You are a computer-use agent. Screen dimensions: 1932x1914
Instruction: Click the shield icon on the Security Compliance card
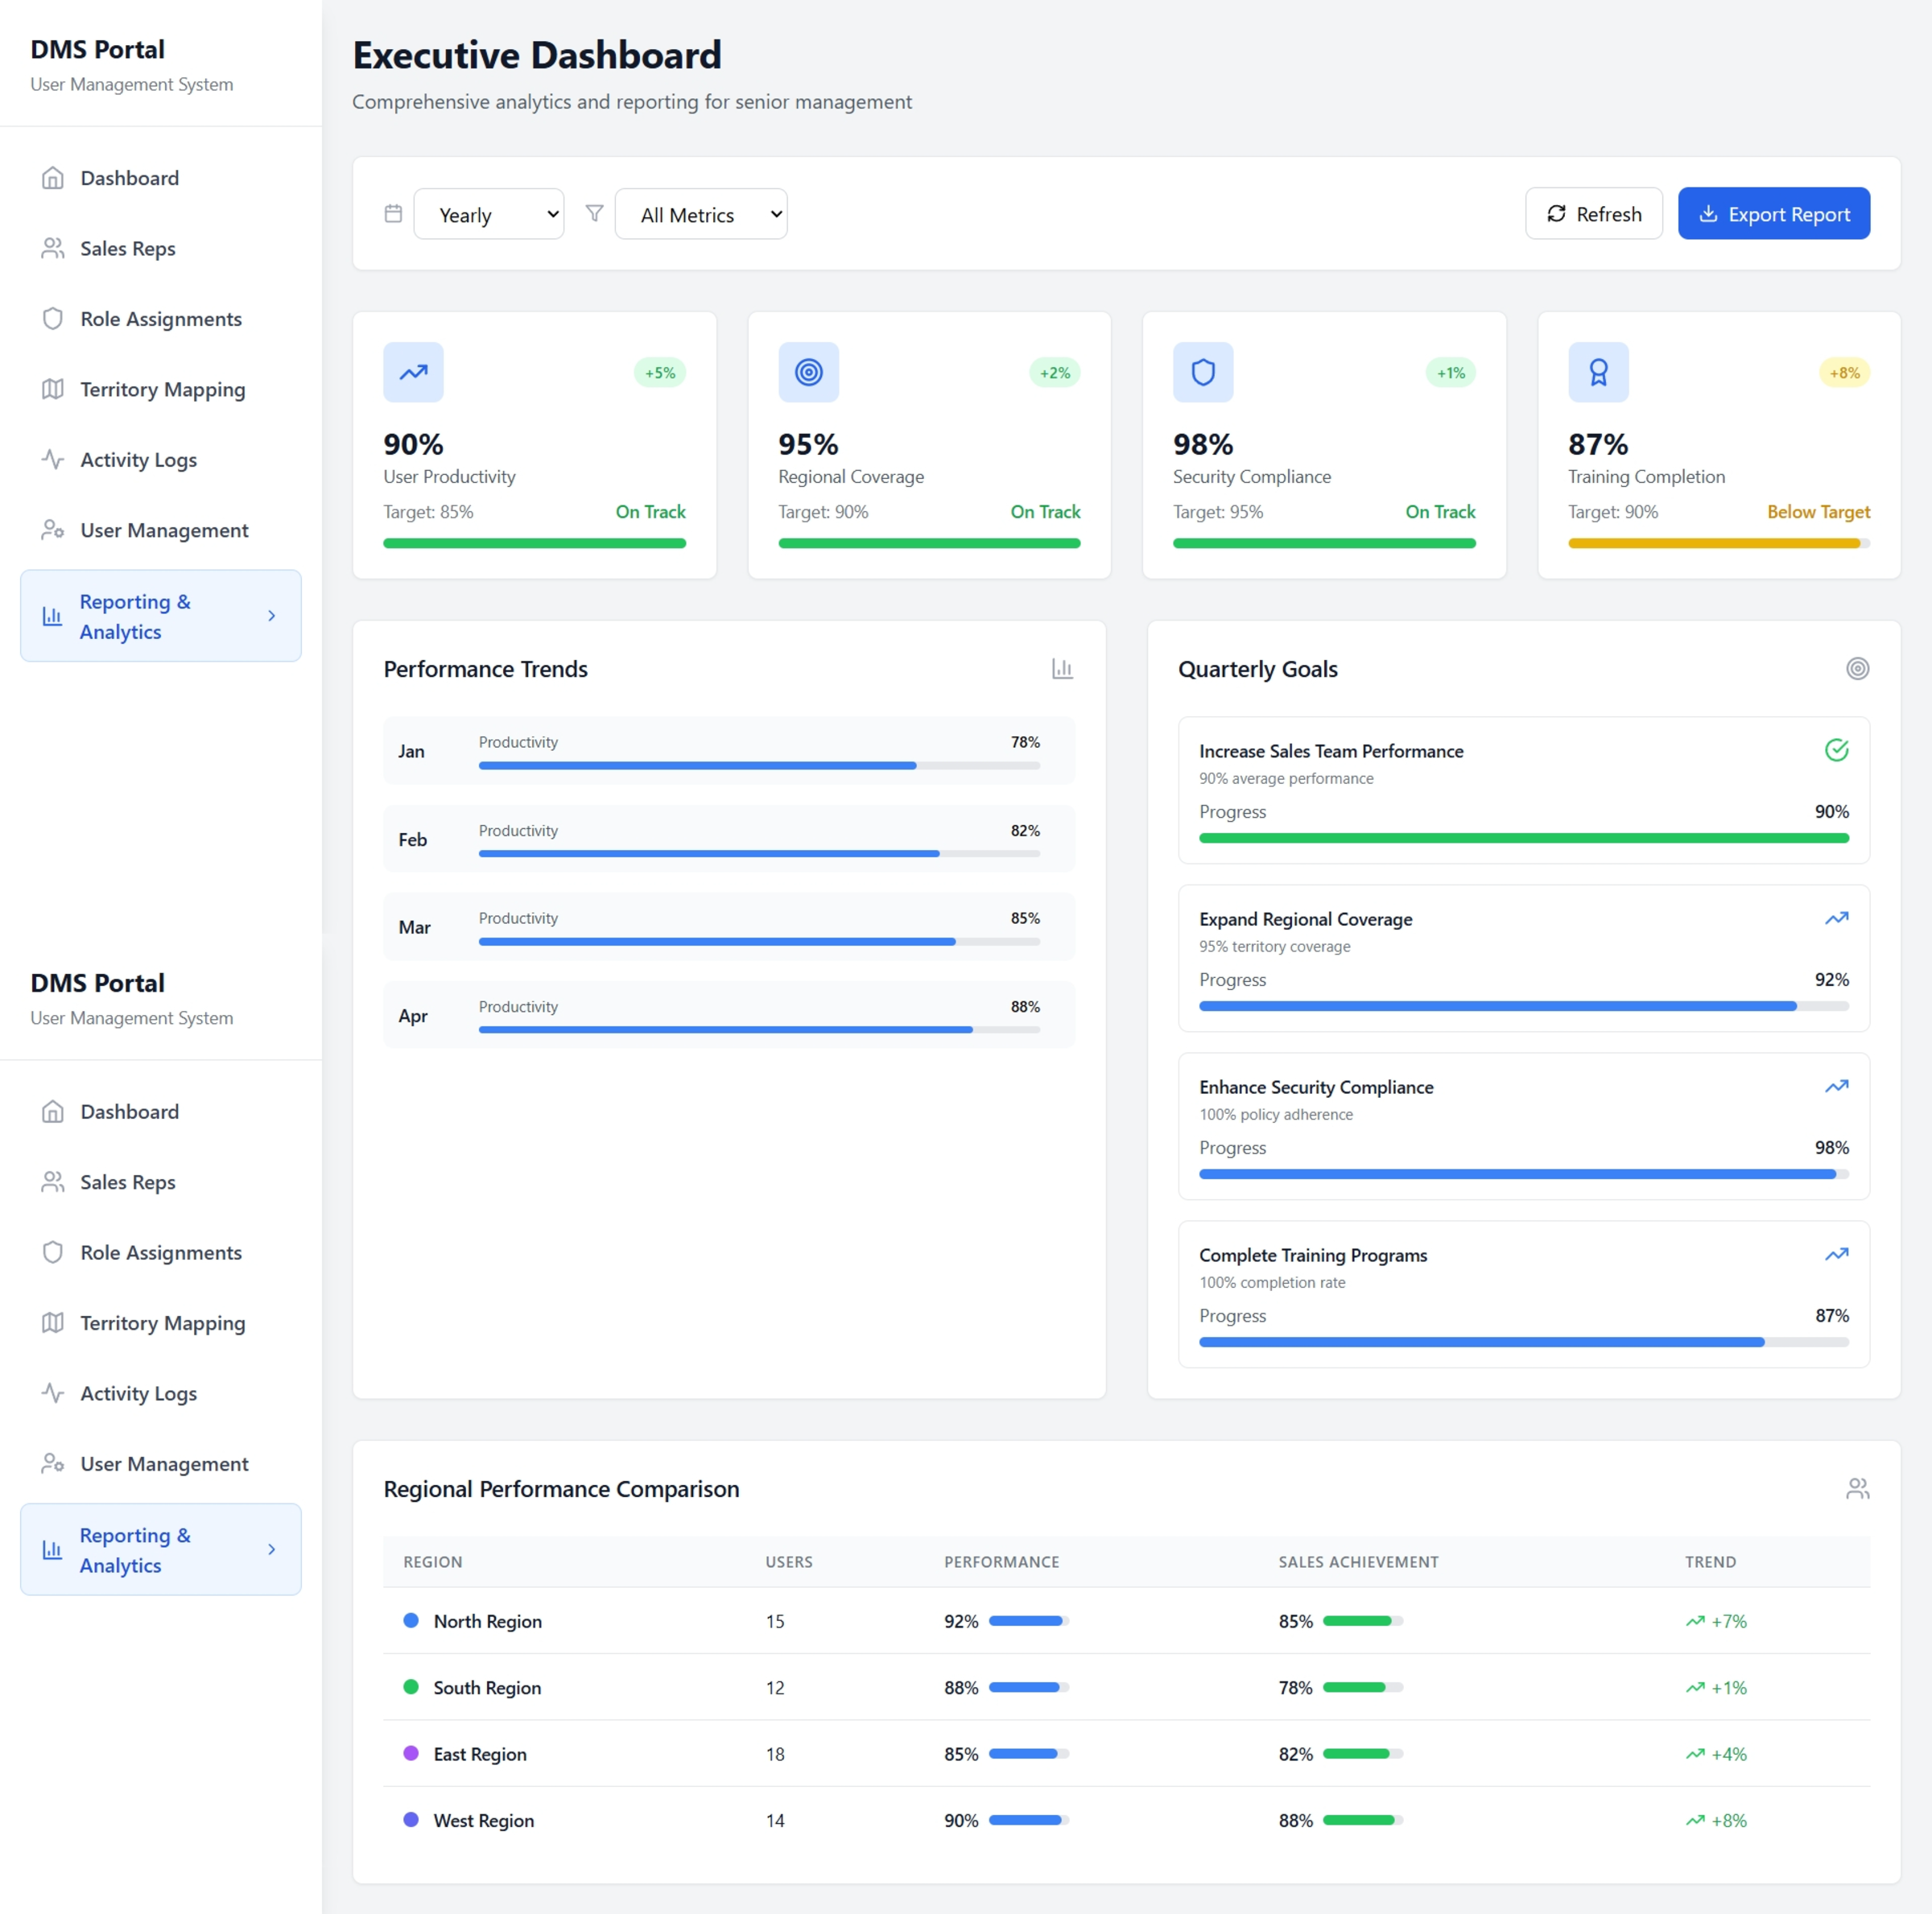coord(1203,372)
